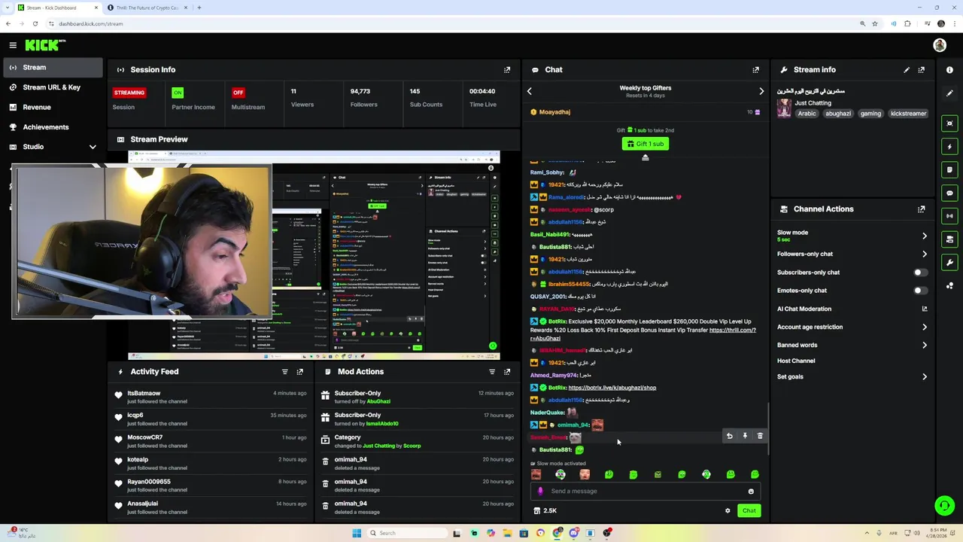The height and width of the screenshot is (542, 963).
Task: Open chat settings gear next to the Chat button
Action: click(x=728, y=511)
